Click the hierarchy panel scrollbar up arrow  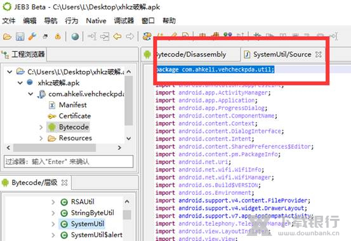click(127, 202)
